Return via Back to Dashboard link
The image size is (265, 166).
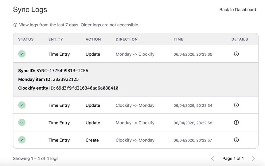[237, 10]
